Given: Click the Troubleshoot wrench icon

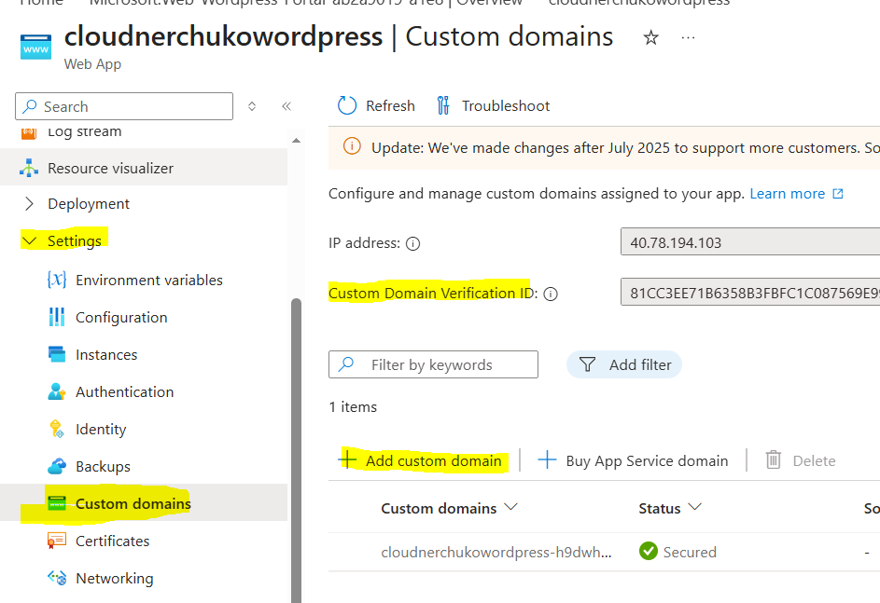Looking at the screenshot, I should tap(443, 105).
